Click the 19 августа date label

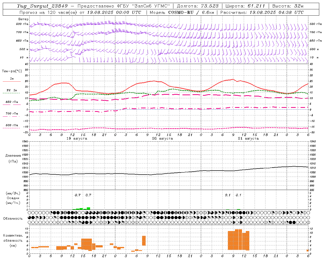(x=77, y=139)
